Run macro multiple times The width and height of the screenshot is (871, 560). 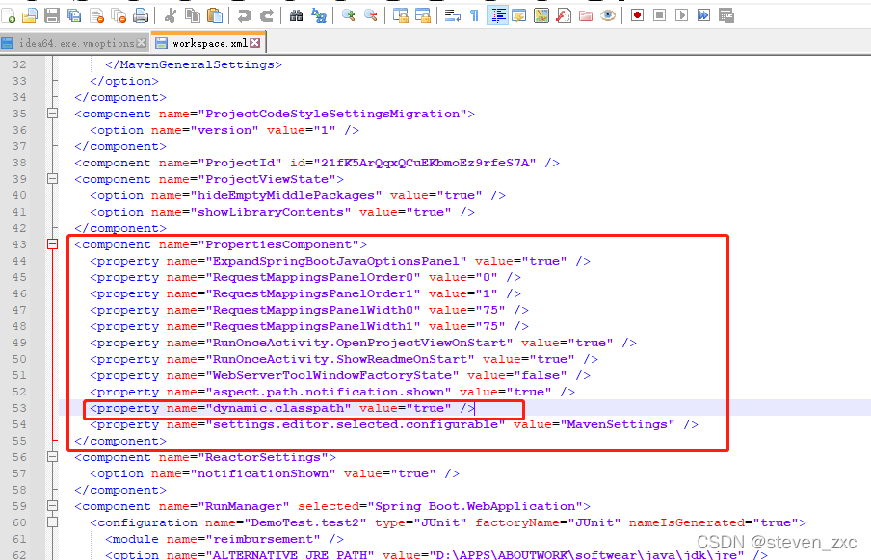pyautogui.click(x=703, y=15)
